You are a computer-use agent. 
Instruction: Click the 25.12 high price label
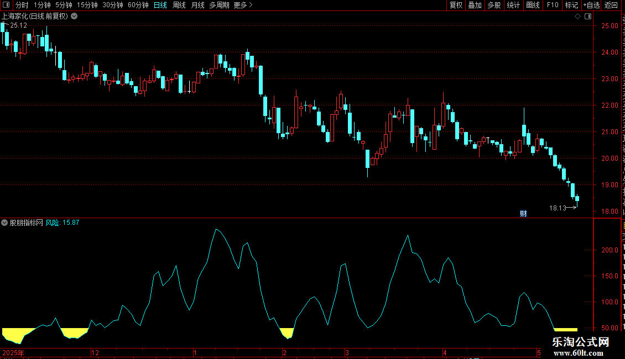[x=18, y=25]
